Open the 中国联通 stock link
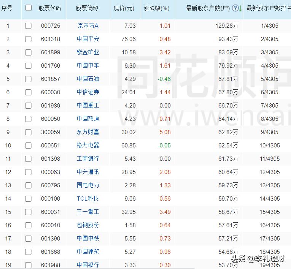Screen dimensions: 291x269 (88, 119)
